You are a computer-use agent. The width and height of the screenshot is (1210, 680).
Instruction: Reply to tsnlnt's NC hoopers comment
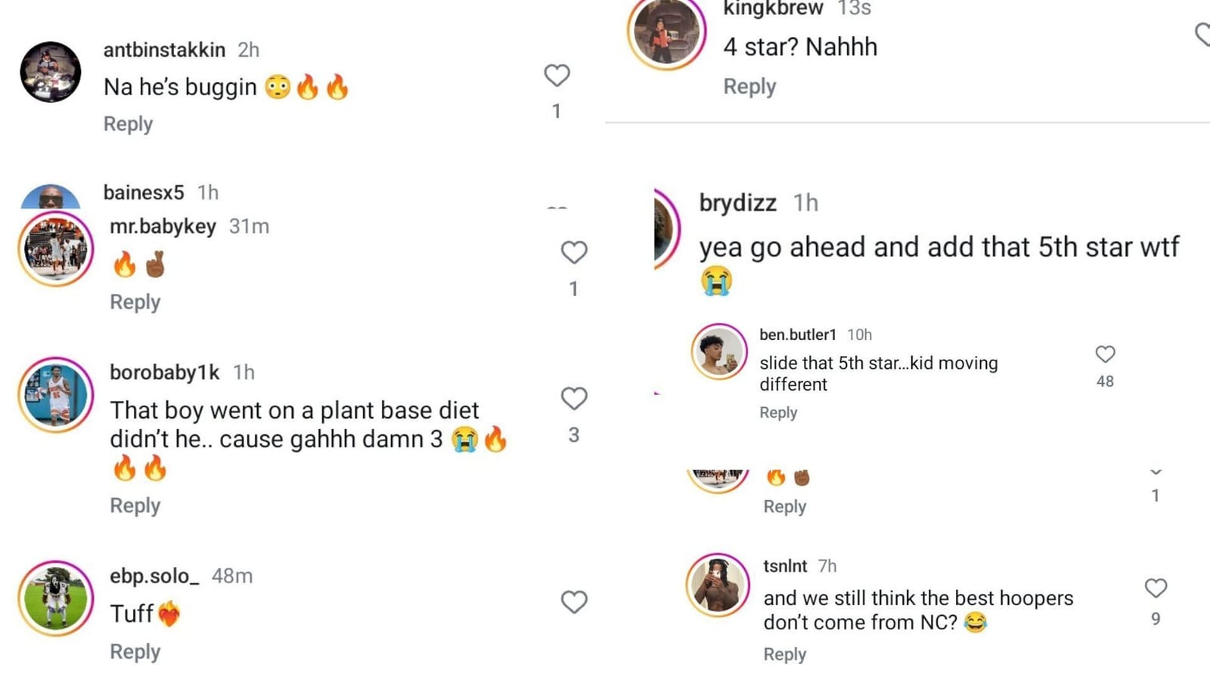(784, 654)
